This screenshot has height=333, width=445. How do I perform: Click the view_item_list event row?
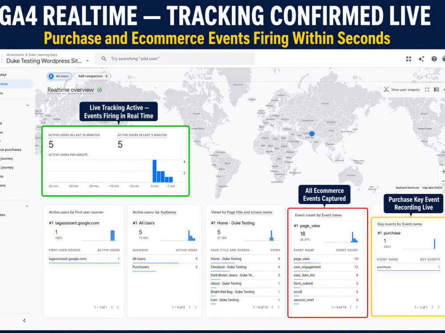pos(326,275)
